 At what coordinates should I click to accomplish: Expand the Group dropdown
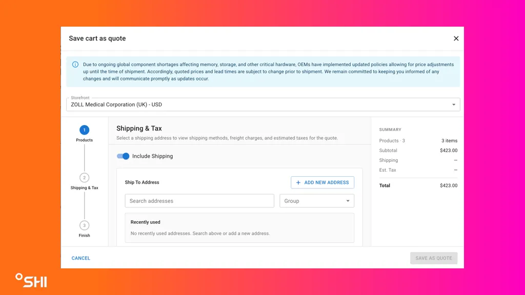coord(317,201)
